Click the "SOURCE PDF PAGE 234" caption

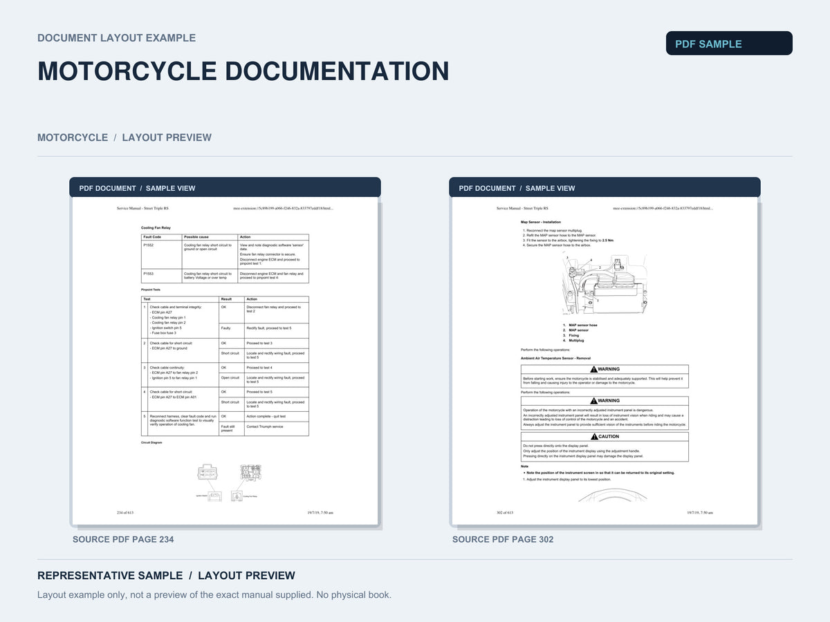[x=123, y=540]
